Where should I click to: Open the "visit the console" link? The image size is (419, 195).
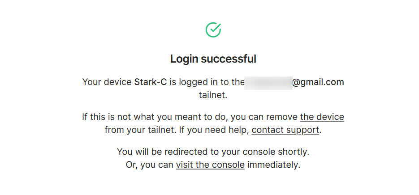[210, 165]
